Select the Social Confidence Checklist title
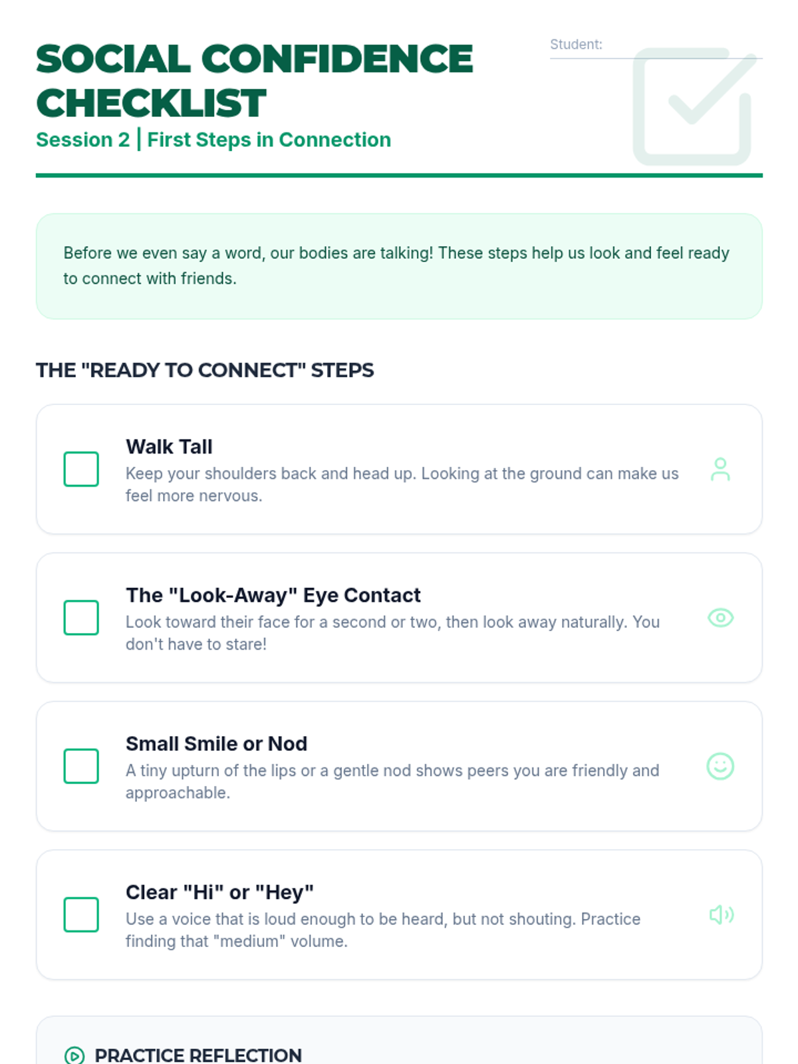 pos(254,80)
